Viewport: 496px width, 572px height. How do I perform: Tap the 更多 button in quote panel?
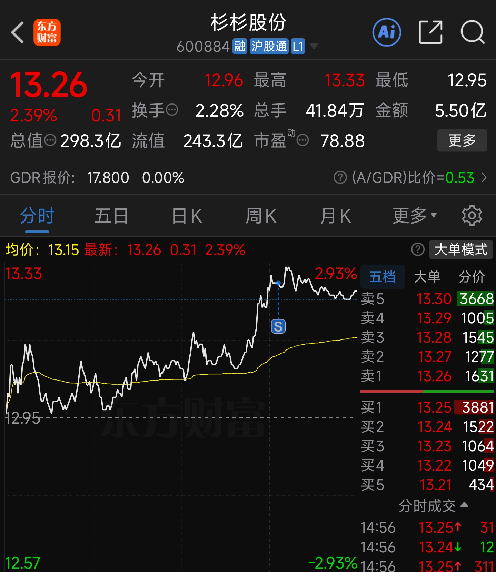(462, 140)
